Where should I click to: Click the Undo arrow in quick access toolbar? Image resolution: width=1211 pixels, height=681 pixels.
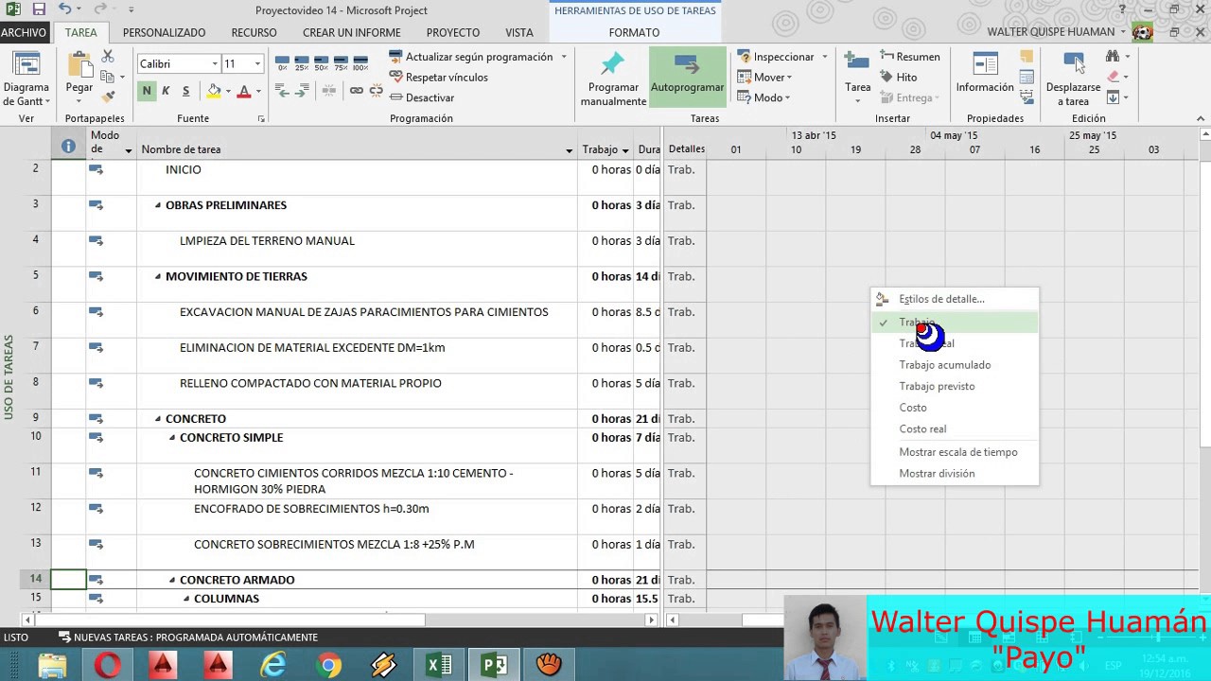64,9
